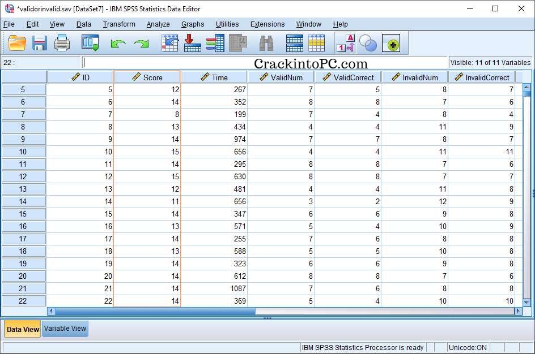
Task: Click ValidNum value 3 in row 14
Action: point(281,201)
